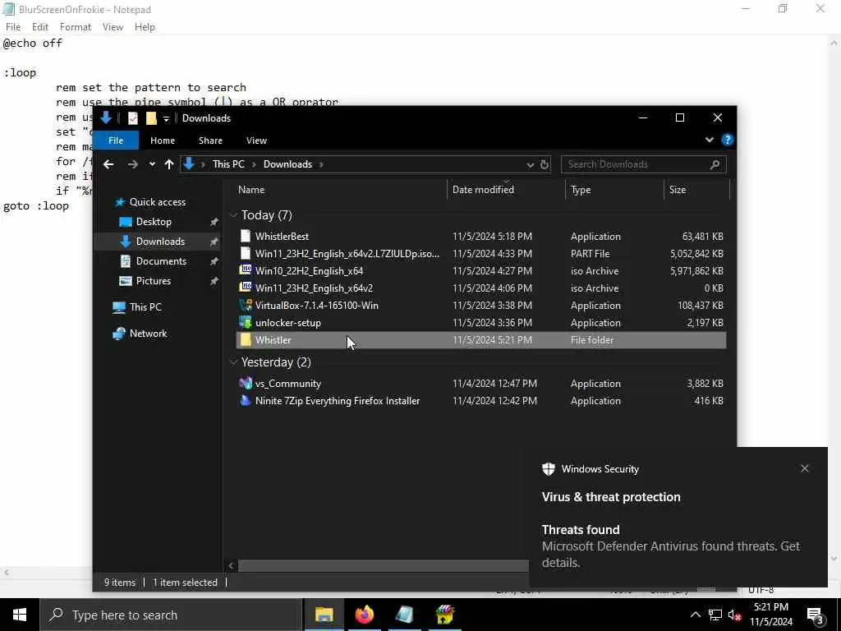Open Firefox from the taskbar

(364, 615)
